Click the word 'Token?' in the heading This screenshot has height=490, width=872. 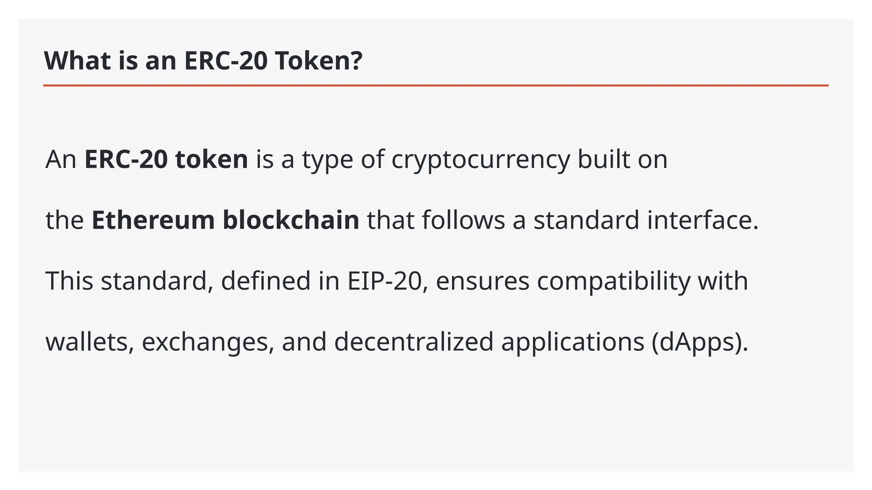319,60
